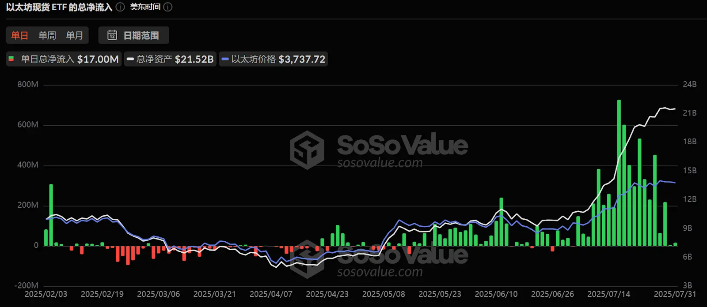Click the green-red marker of the 单日总净流入 legend

tap(11, 59)
